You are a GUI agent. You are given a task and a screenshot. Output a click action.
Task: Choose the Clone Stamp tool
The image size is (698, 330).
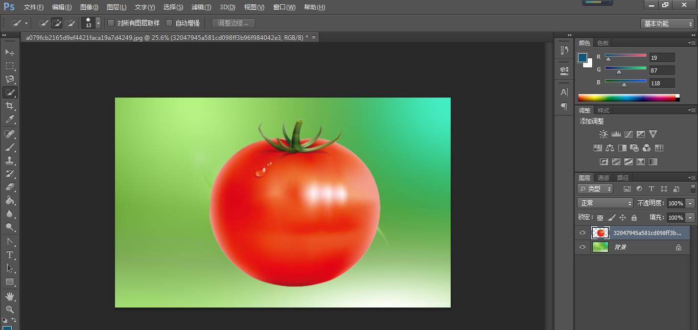coord(10,160)
